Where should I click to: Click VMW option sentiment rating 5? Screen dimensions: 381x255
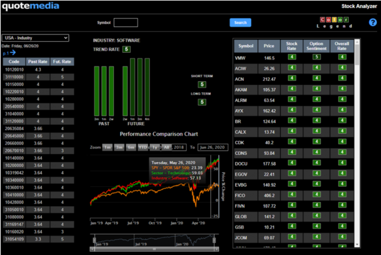pos(317,57)
